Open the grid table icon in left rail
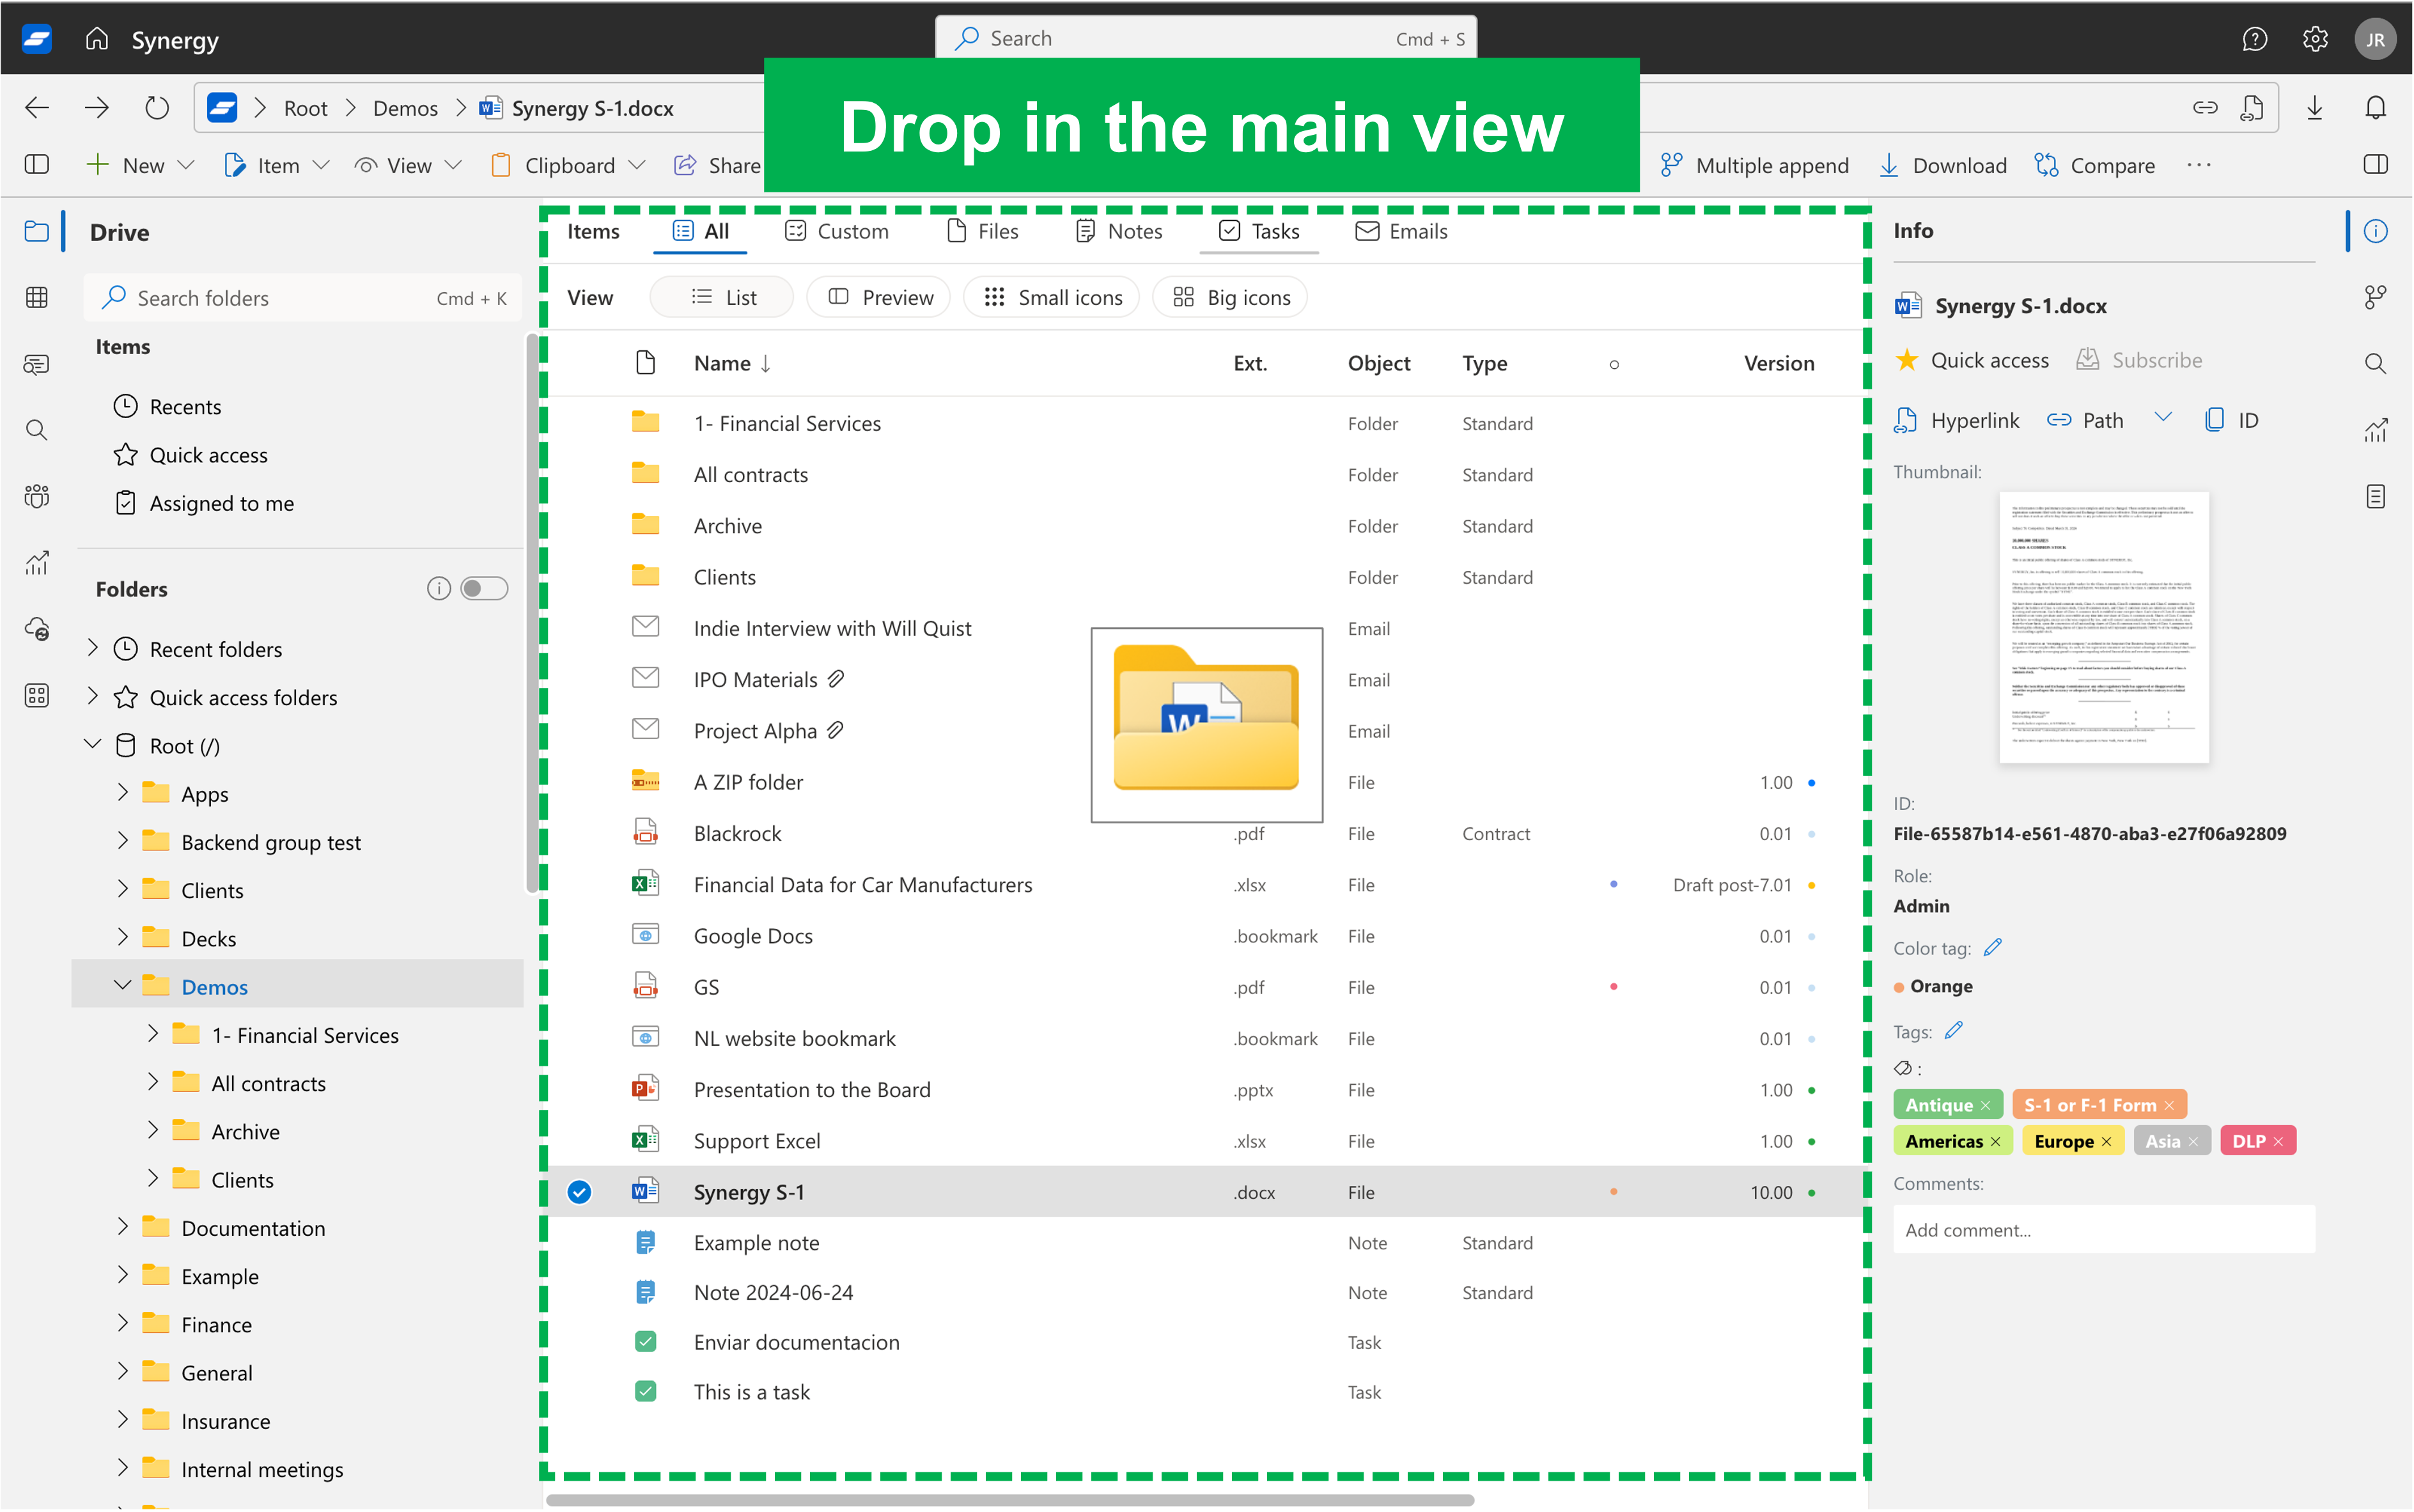 point(37,298)
